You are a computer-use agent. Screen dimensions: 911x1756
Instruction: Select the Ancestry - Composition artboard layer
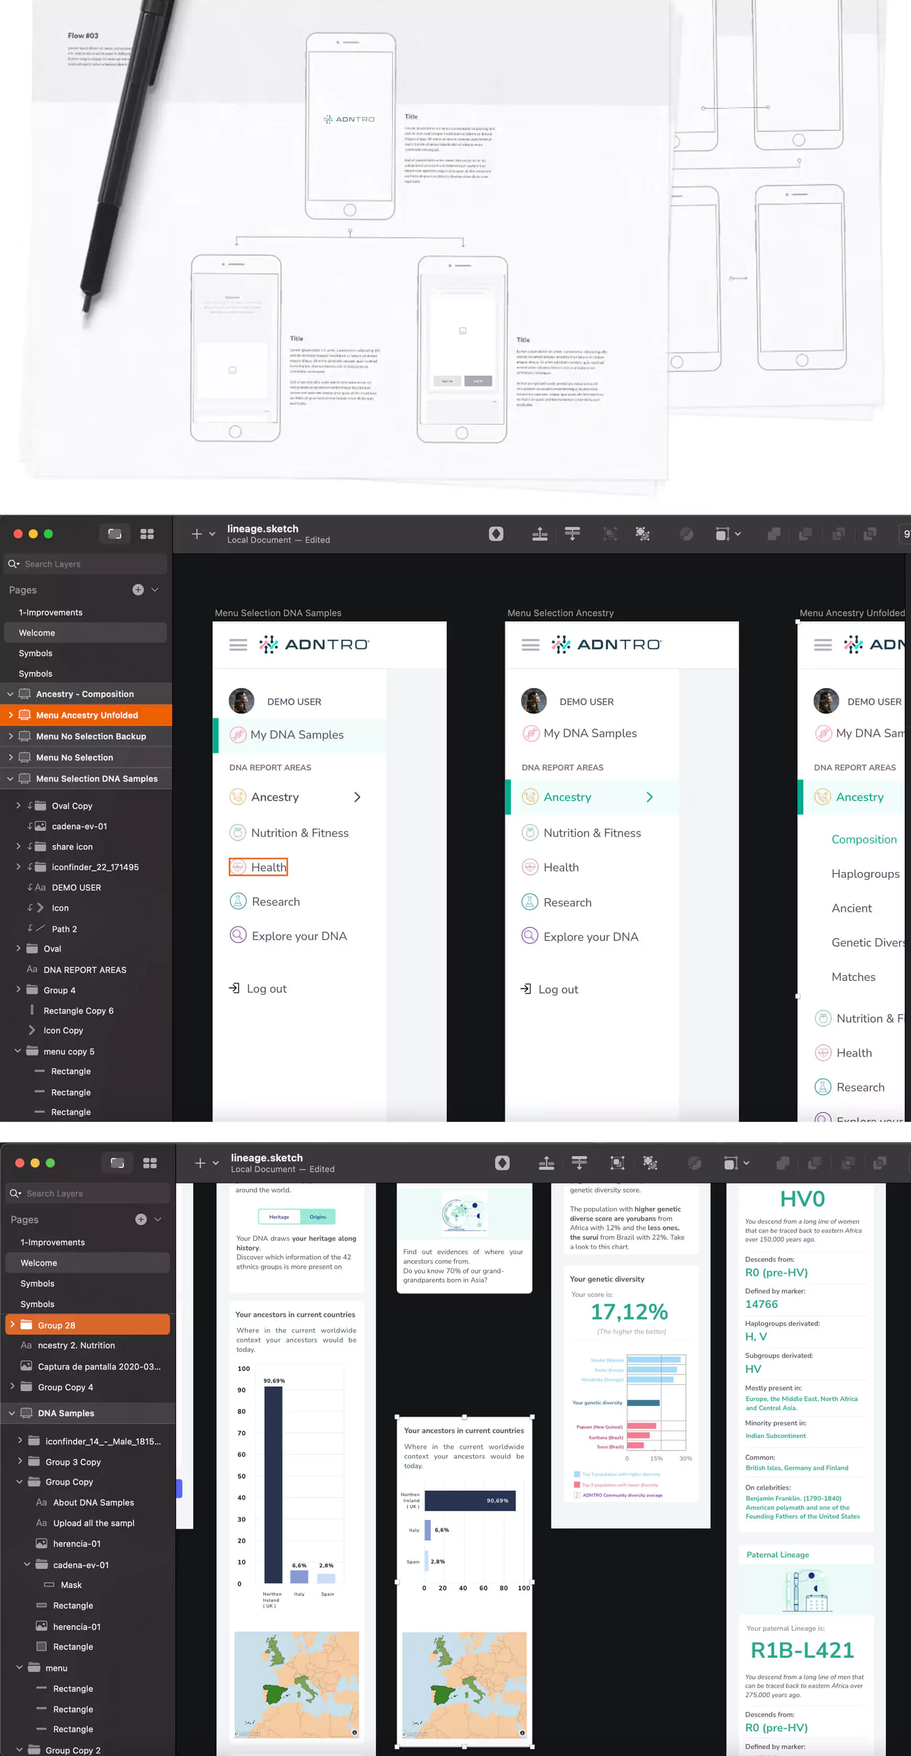tap(84, 694)
